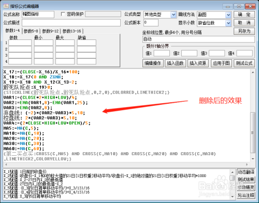
Task: Click the line starting with 控盘线
Action: (40, 118)
